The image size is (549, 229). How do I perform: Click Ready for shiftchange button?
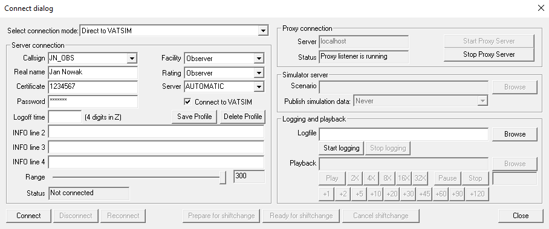(x=301, y=216)
